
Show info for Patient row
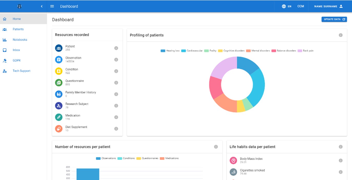click(116, 48)
